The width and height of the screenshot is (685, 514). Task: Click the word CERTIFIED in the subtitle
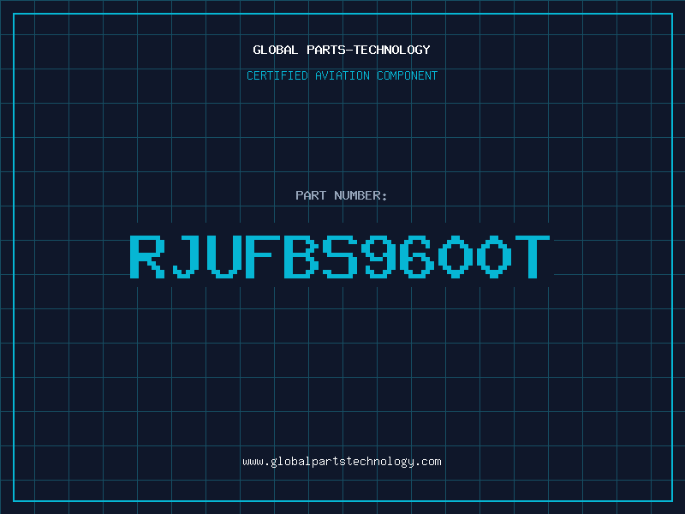[277, 75]
